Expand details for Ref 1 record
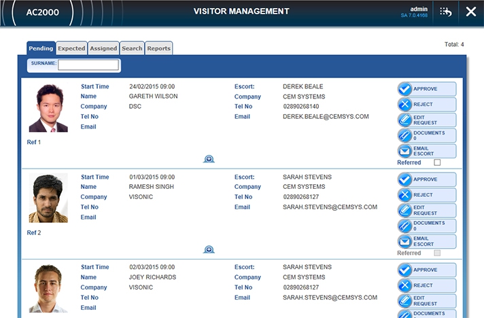 click(x=209, y=159)
